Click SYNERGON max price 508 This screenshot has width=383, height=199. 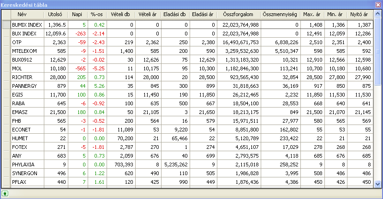pyautogui.click(x=318, y=173)
